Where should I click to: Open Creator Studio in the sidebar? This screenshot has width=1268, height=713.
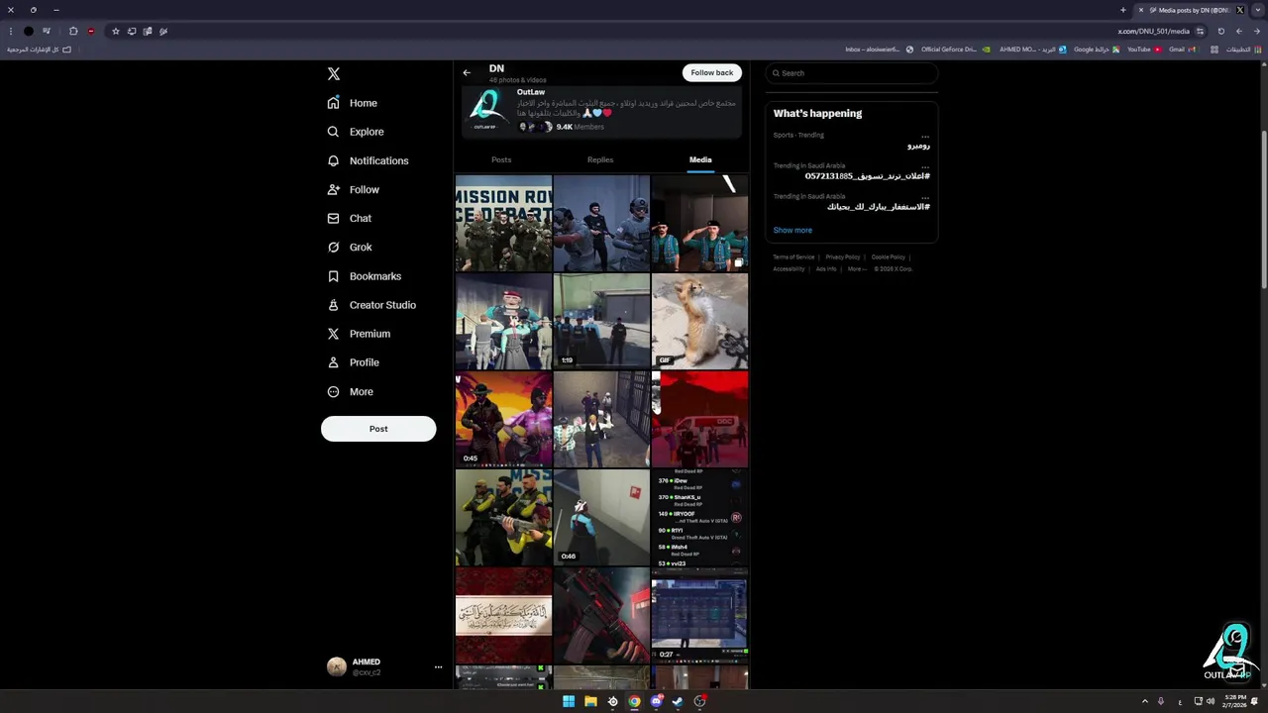(371, 305)
